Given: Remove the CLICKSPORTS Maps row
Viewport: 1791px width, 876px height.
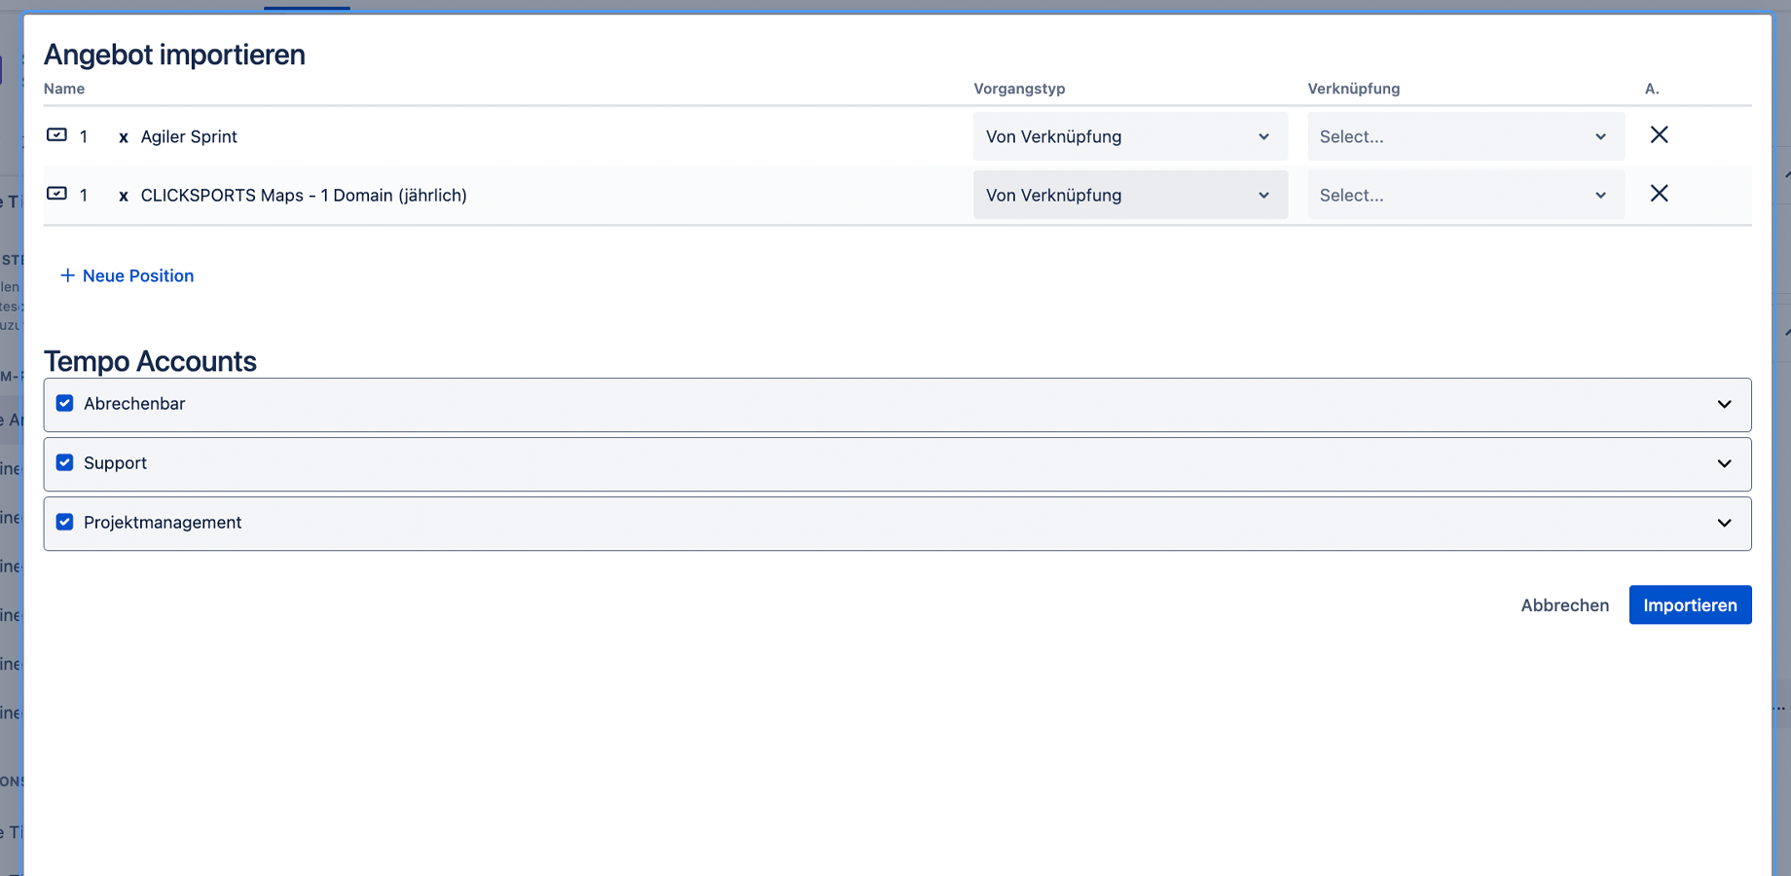Looking at the screenshot, I should tap(1659, 194).
